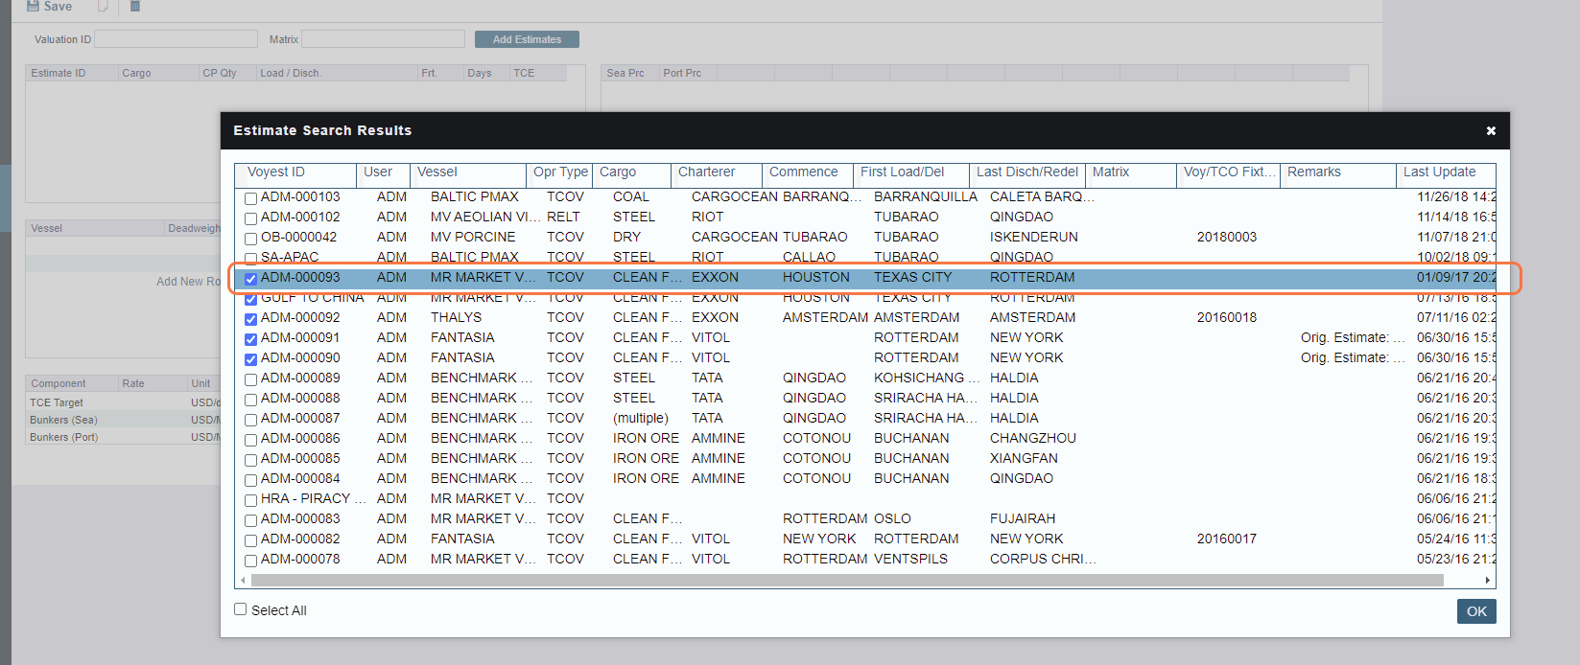Image resolution: width=1580 pixels, height=665 pixels.
Task: Click the Last Update column header
Action: click(x=1439, y=172)
